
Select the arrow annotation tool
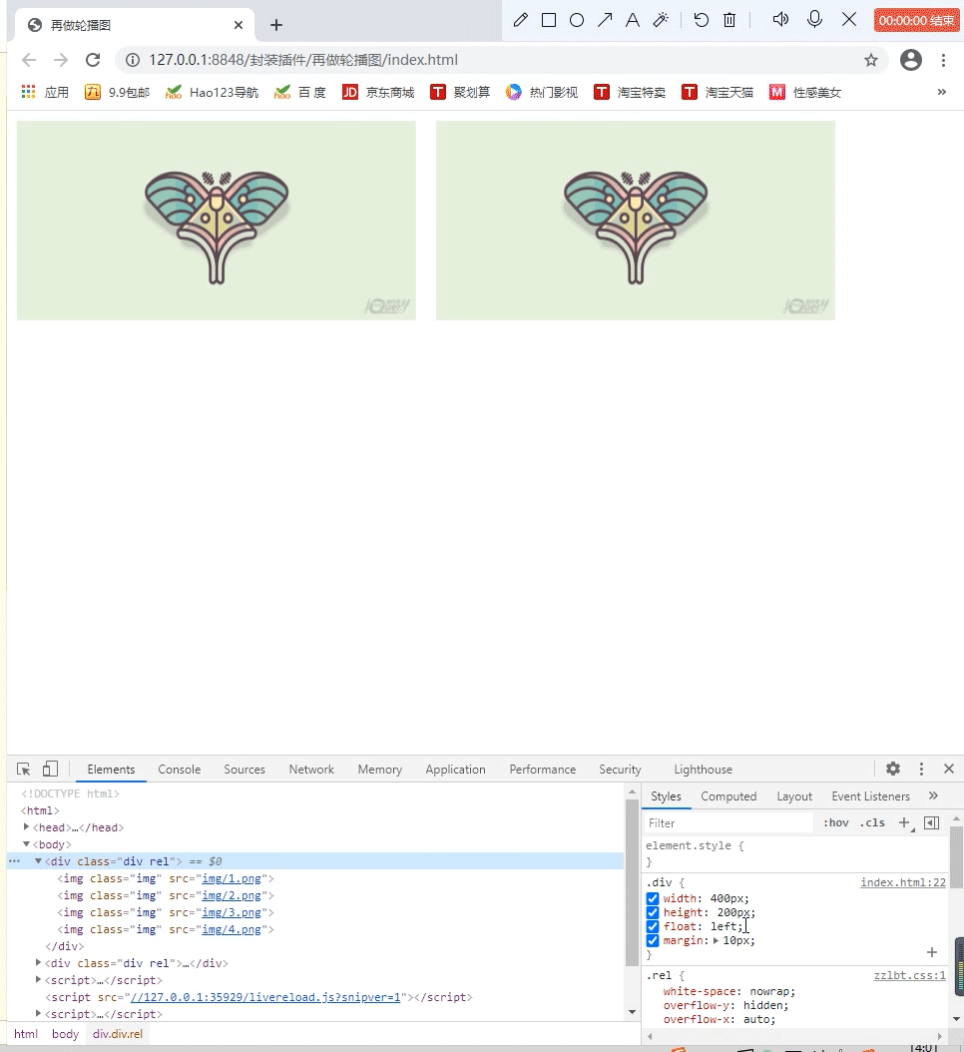(605, 20)
